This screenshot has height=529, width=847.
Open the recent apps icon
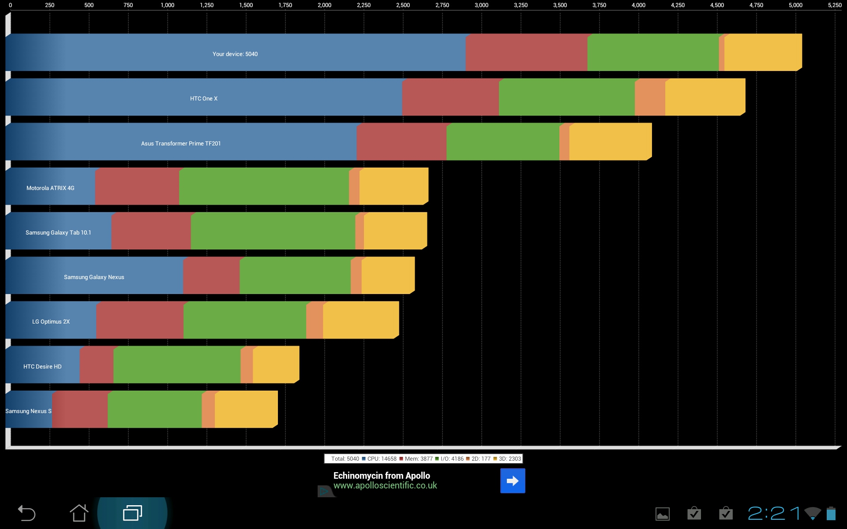(x=132, y=513)
